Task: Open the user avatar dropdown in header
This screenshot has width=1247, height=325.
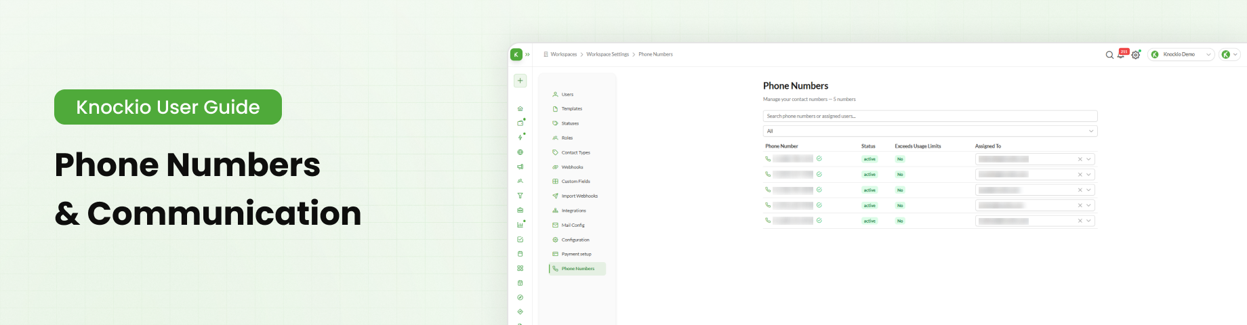Action: (1229, 54)
